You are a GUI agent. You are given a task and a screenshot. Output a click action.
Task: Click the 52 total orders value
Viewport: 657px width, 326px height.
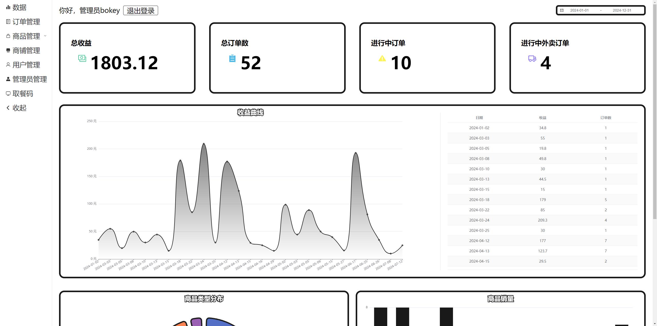click(251, 63)
